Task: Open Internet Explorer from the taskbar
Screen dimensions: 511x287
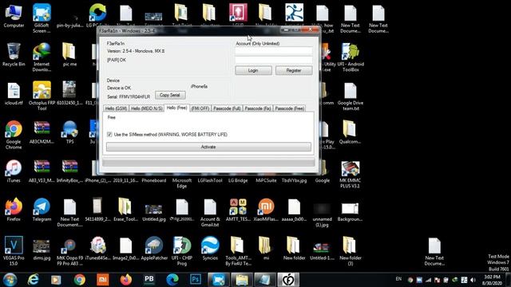Action: pos(34,280)
